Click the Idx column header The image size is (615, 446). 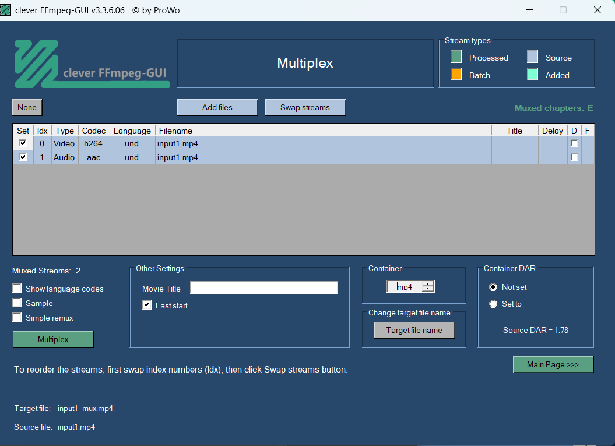[x=43, y=131]
